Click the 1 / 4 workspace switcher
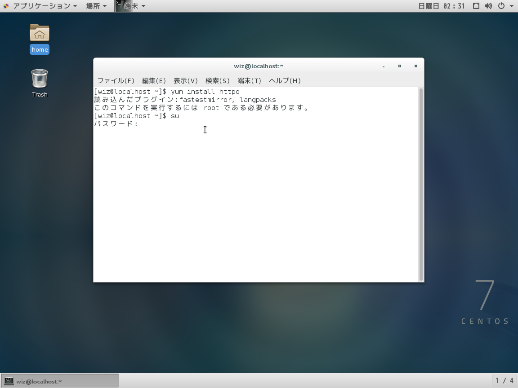This screenshot has height=388, width=518. tap(505, 381)
